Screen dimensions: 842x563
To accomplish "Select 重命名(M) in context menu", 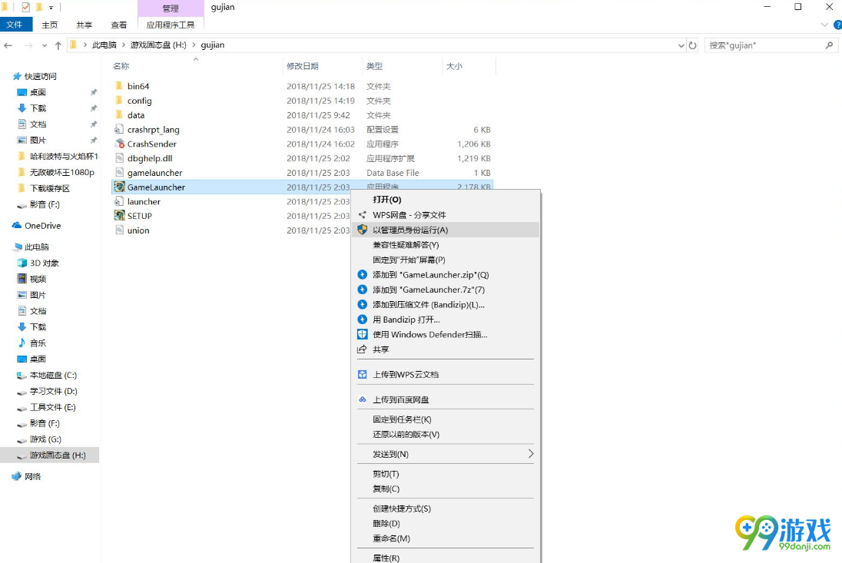I will pos(445,538).
